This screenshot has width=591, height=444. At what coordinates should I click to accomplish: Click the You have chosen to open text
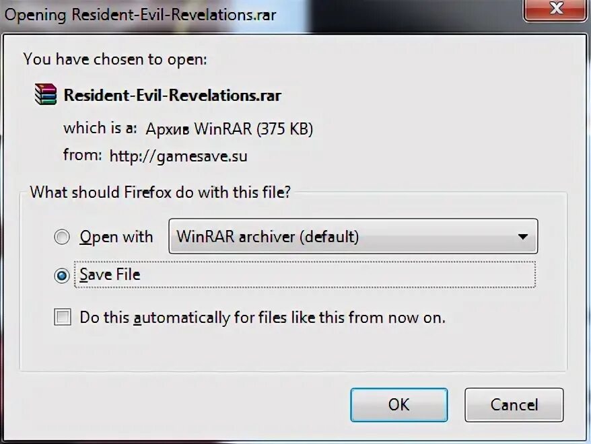[x=115, y=59]
